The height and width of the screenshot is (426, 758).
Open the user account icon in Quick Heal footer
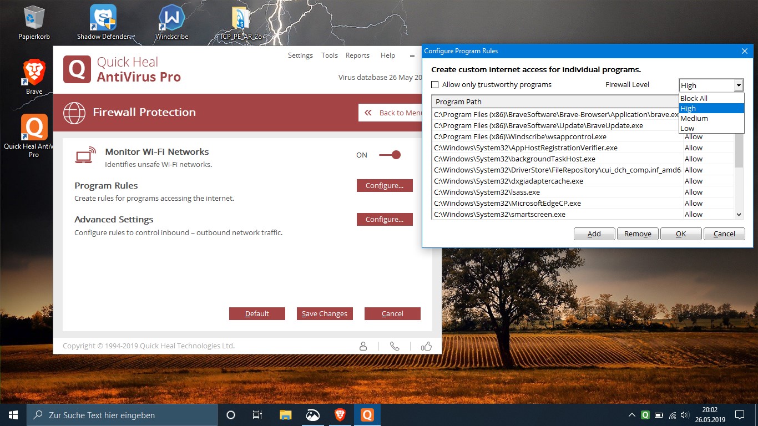pyautogui.click(x=363, y=346)
